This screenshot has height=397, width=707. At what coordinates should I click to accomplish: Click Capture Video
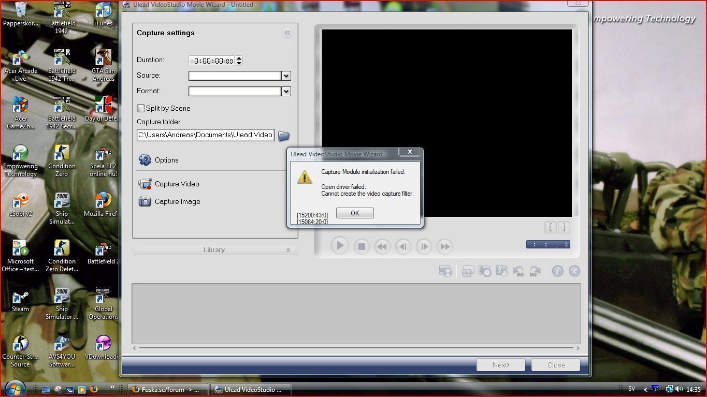(169, 184)
